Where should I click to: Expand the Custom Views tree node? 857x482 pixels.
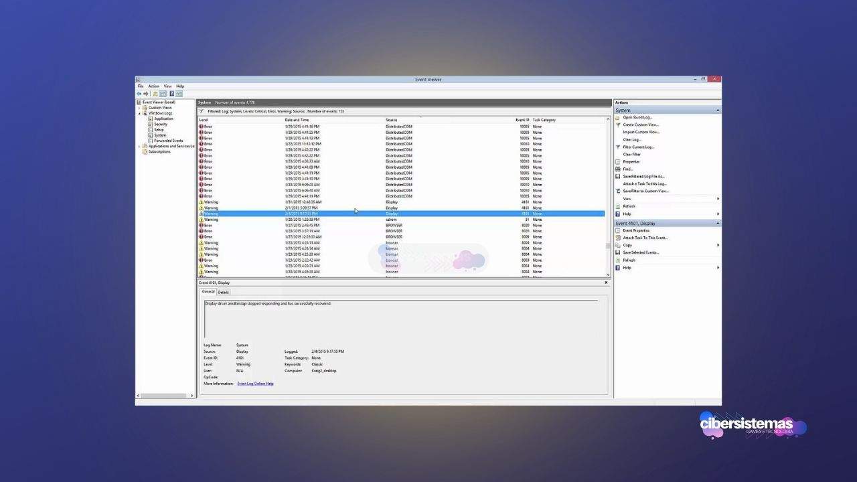click(139, 108)
